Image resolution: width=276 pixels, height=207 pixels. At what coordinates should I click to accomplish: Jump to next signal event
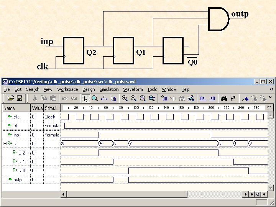click(212, 98)
